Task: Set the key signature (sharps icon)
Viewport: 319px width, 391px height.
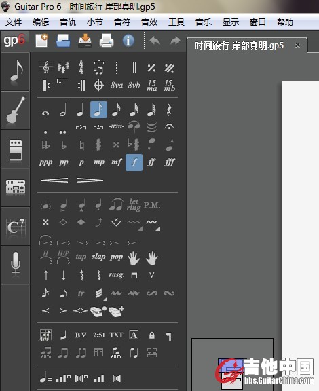Action: 63,67
